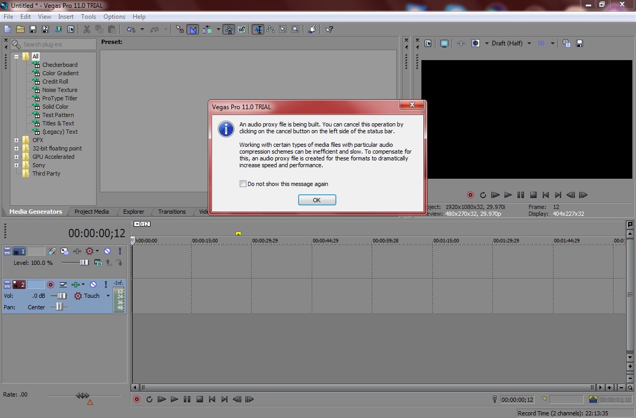Click the Search plug-ins field
This screenshot has height=418, width=636.
point(53,44)
